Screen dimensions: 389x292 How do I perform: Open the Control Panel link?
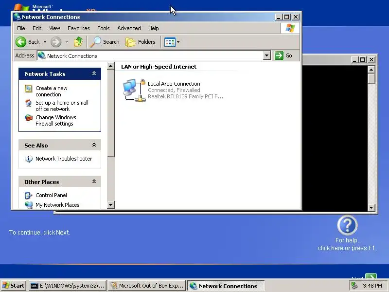click(52, 195)
